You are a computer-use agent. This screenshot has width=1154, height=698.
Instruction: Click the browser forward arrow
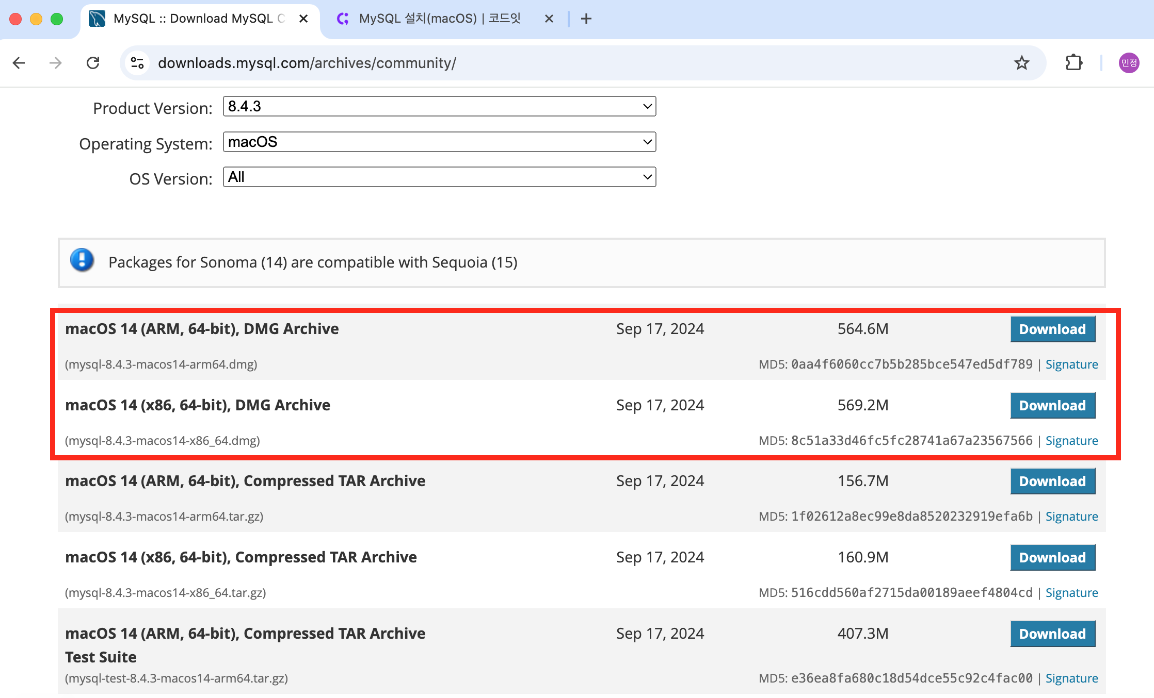pyautogui.click(x=55, y=63)
